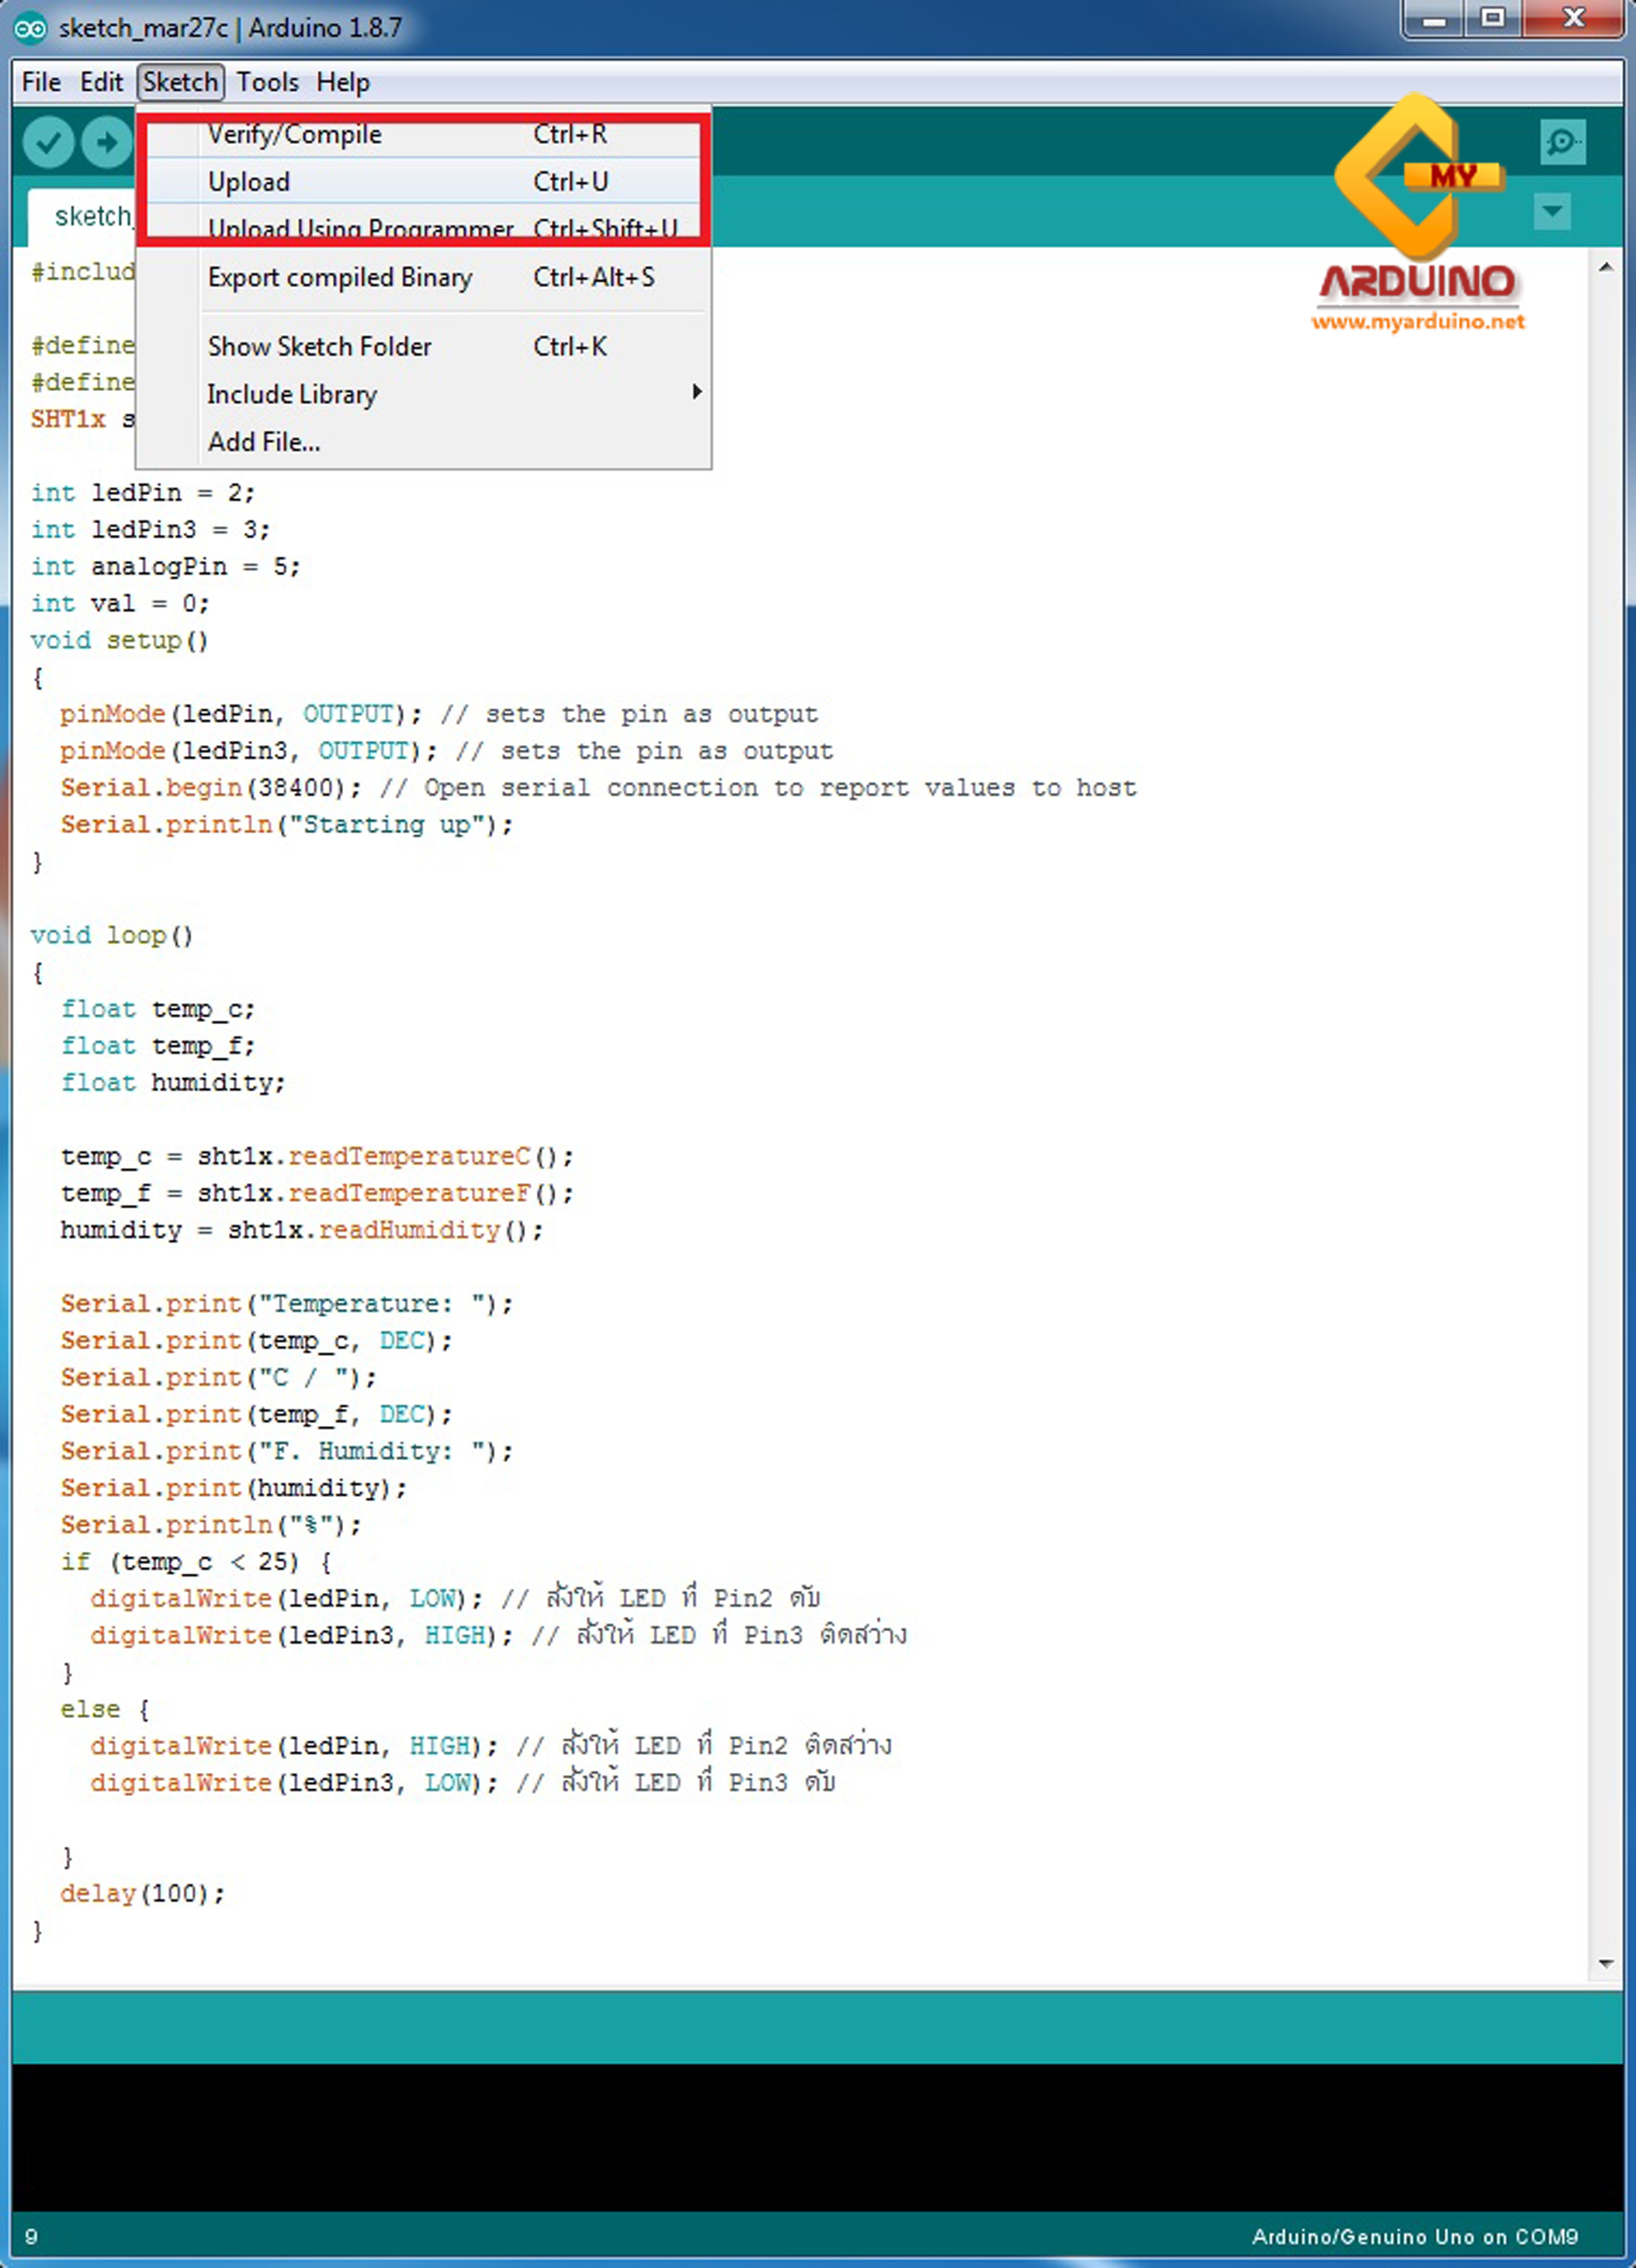Open the Serial Monitor with the magnifier icon

1562,143
